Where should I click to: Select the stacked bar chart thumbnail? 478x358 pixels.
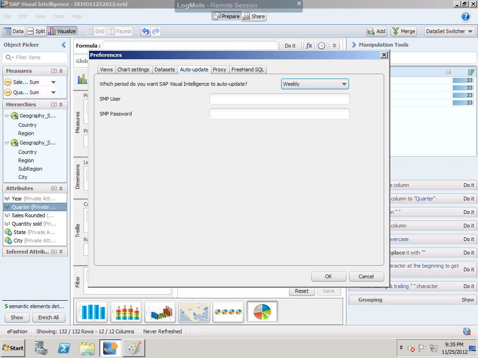click(126, 312)
